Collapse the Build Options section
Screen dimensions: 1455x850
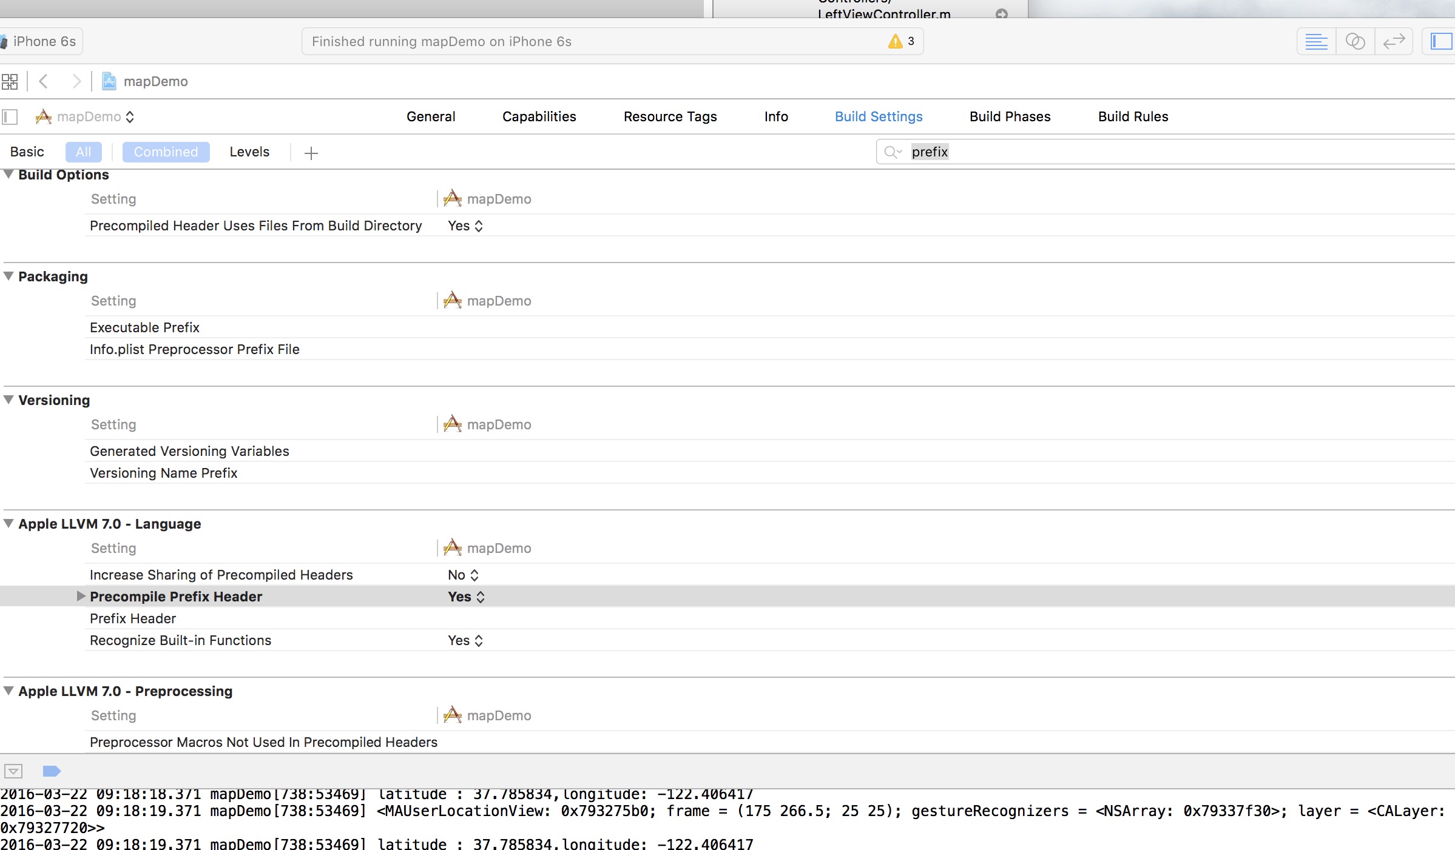(8, 175)
